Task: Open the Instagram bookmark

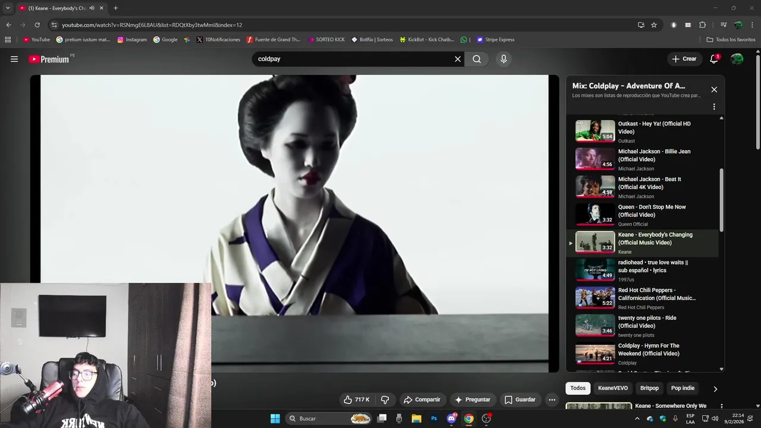Action: (132, 40)
